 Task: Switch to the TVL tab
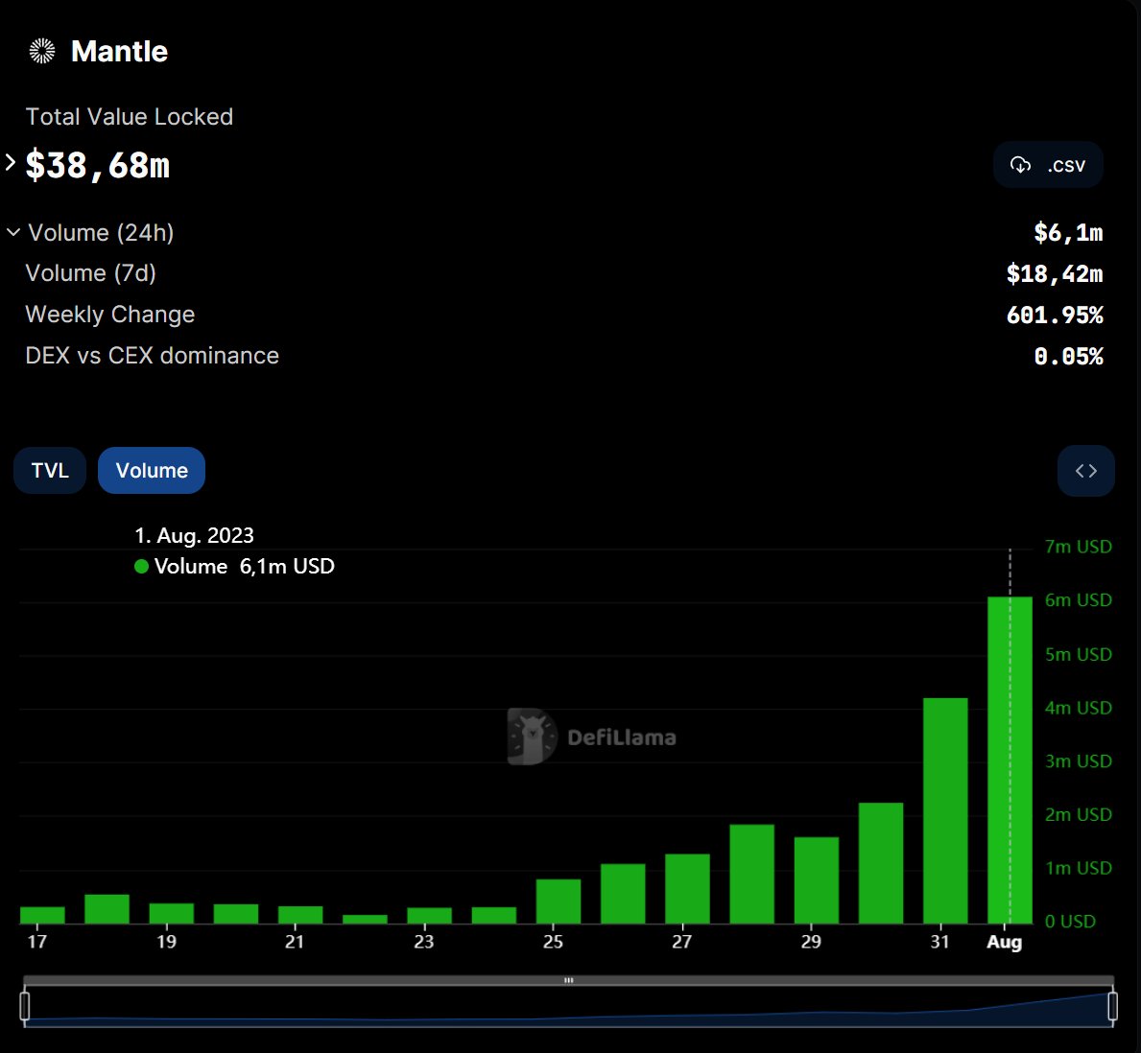tap(49, 470)
